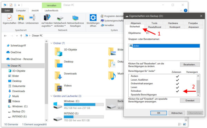Collapse the Ordner (7) group
This screenshot has width=207, height=128.
pos(51,43)
